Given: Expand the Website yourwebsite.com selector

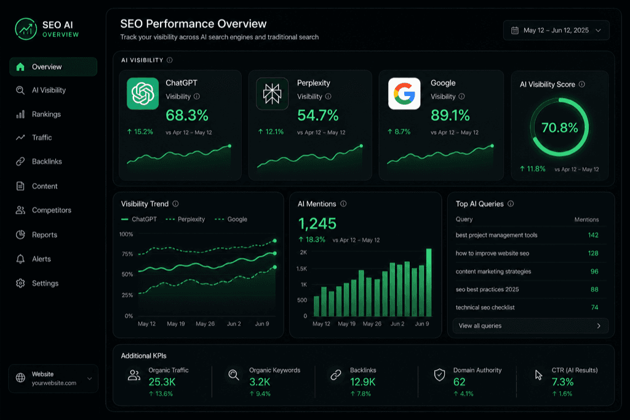Looking at the screenshot, I should coord(53,378).
